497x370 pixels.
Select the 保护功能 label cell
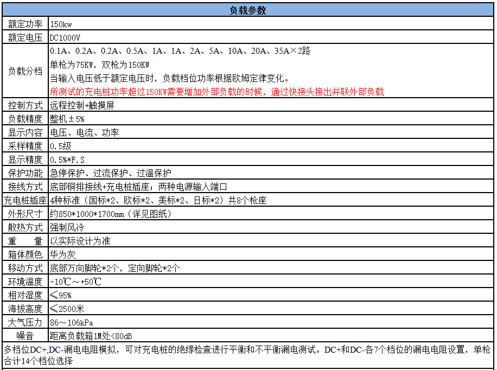(x=25, y=174)
